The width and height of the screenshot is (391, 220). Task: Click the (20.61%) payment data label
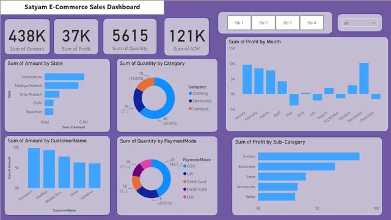coord(164,203)
